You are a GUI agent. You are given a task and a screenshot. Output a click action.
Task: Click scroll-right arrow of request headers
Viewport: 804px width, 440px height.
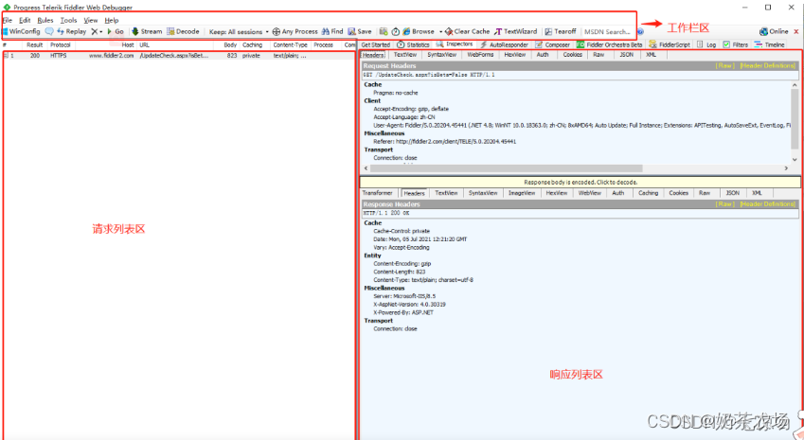(786, 168)
